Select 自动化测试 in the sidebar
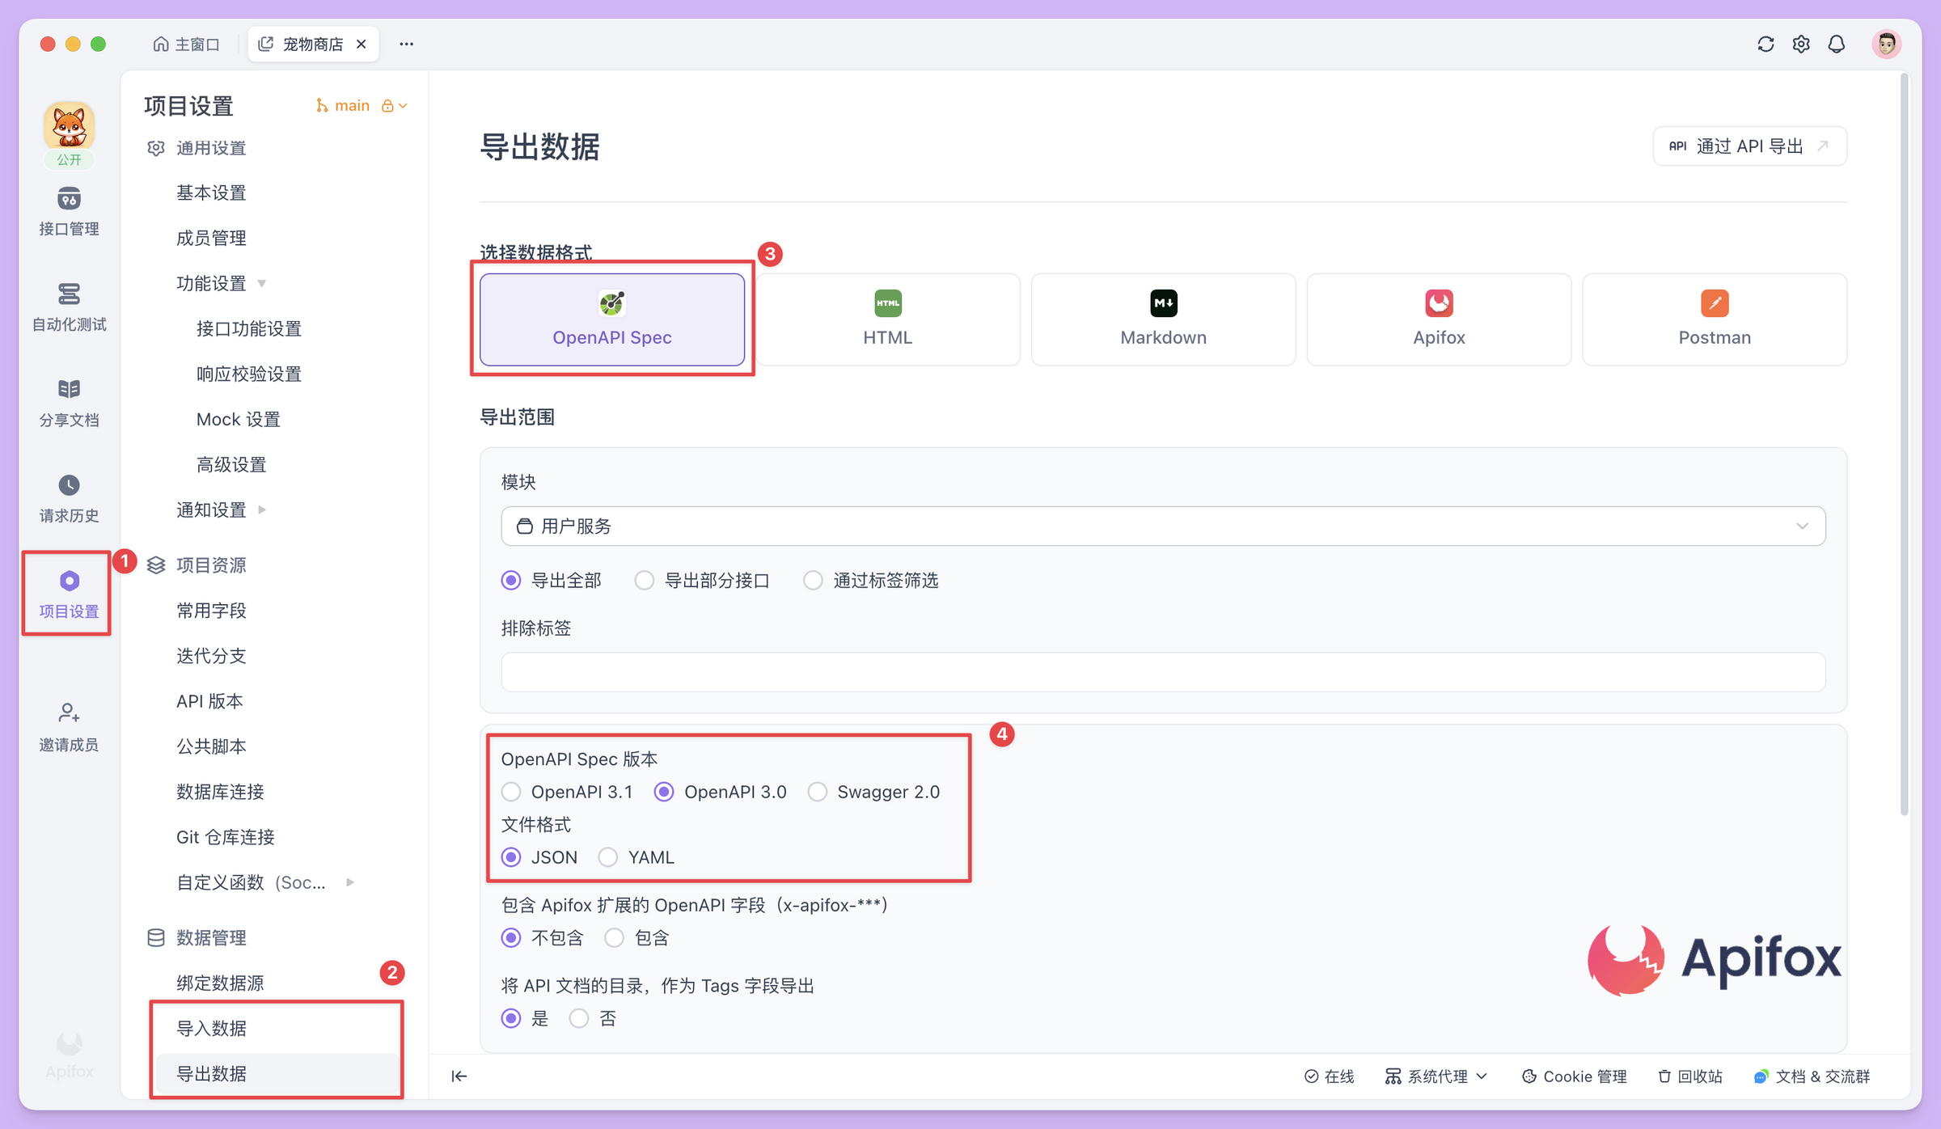The height and width of the screenshot is (1129, 1941). [69, 308]
